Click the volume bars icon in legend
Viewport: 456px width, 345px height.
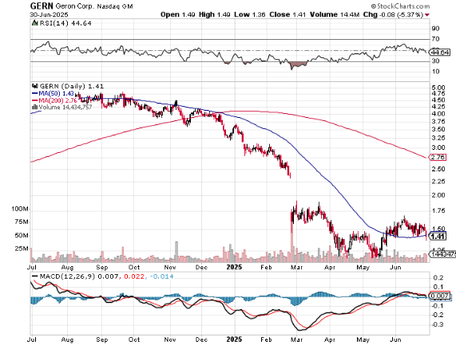click(x=35, y=107)
